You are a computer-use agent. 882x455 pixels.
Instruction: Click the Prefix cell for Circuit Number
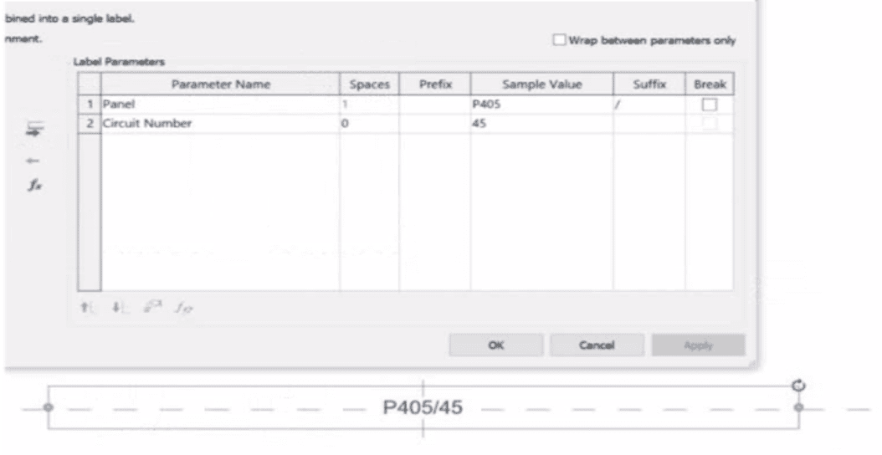point(434,124)
